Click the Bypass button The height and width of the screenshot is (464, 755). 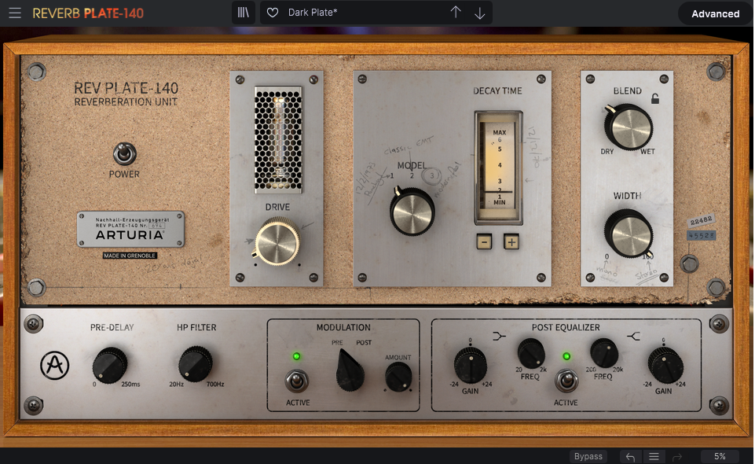pyautogui.click(x=588, y=456)
